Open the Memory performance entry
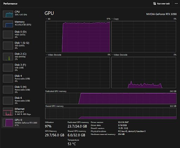 21,24
